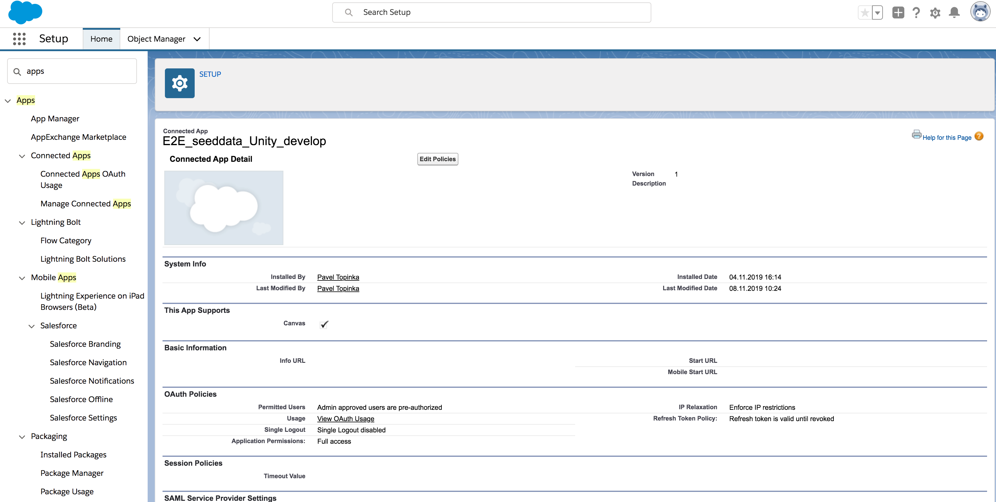
Task: Click the printable view printer icon
Action: pos(916,134)
